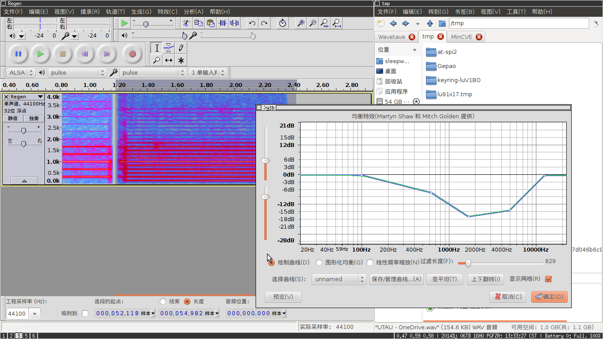Toggle the 显示网格(R) checkbox

[549, 279]
